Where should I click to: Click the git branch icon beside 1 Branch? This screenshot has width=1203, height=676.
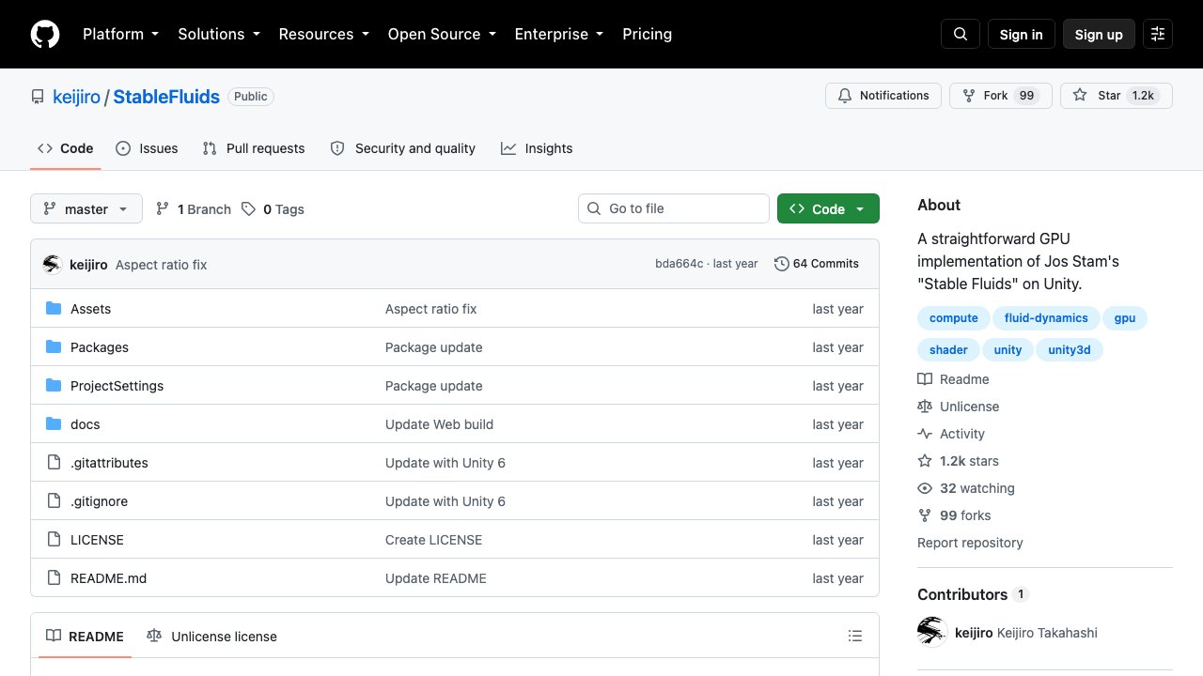click(x=163, y=208)
